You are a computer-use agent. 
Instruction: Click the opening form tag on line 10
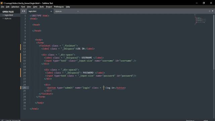[40, 43]
